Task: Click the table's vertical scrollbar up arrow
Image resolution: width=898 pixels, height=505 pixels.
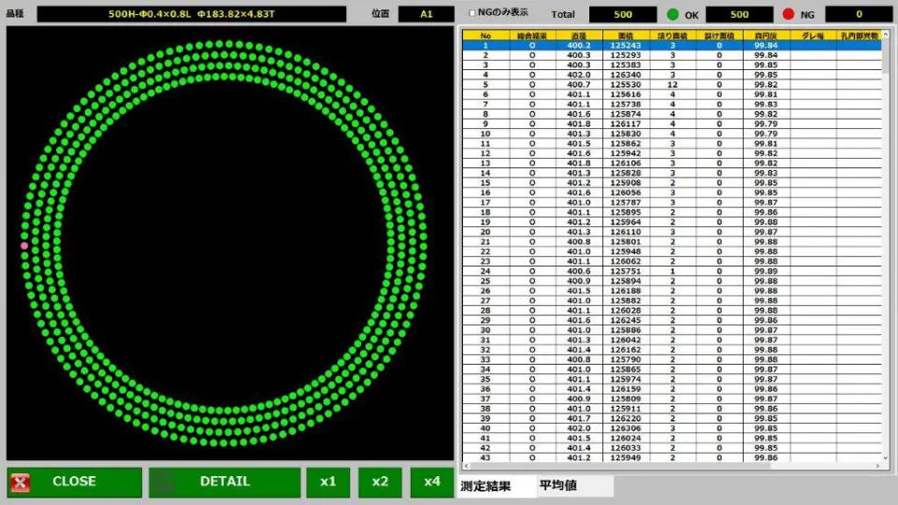Action: click(886, 35)
